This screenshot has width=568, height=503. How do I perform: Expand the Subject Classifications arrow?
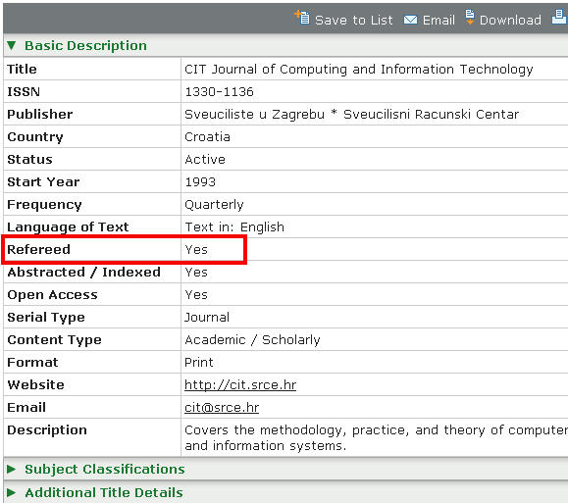[11, 469]
